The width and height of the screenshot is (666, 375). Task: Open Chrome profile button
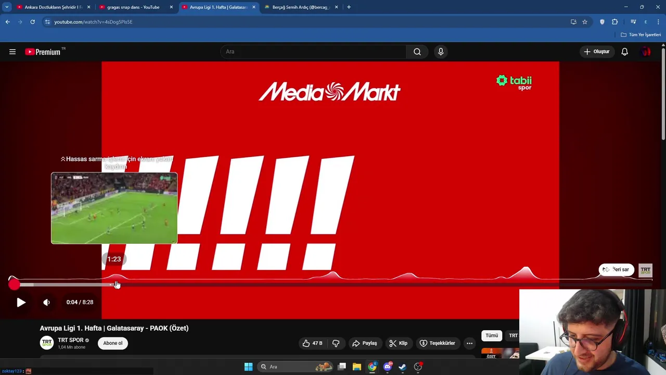(x=646, y=22)
